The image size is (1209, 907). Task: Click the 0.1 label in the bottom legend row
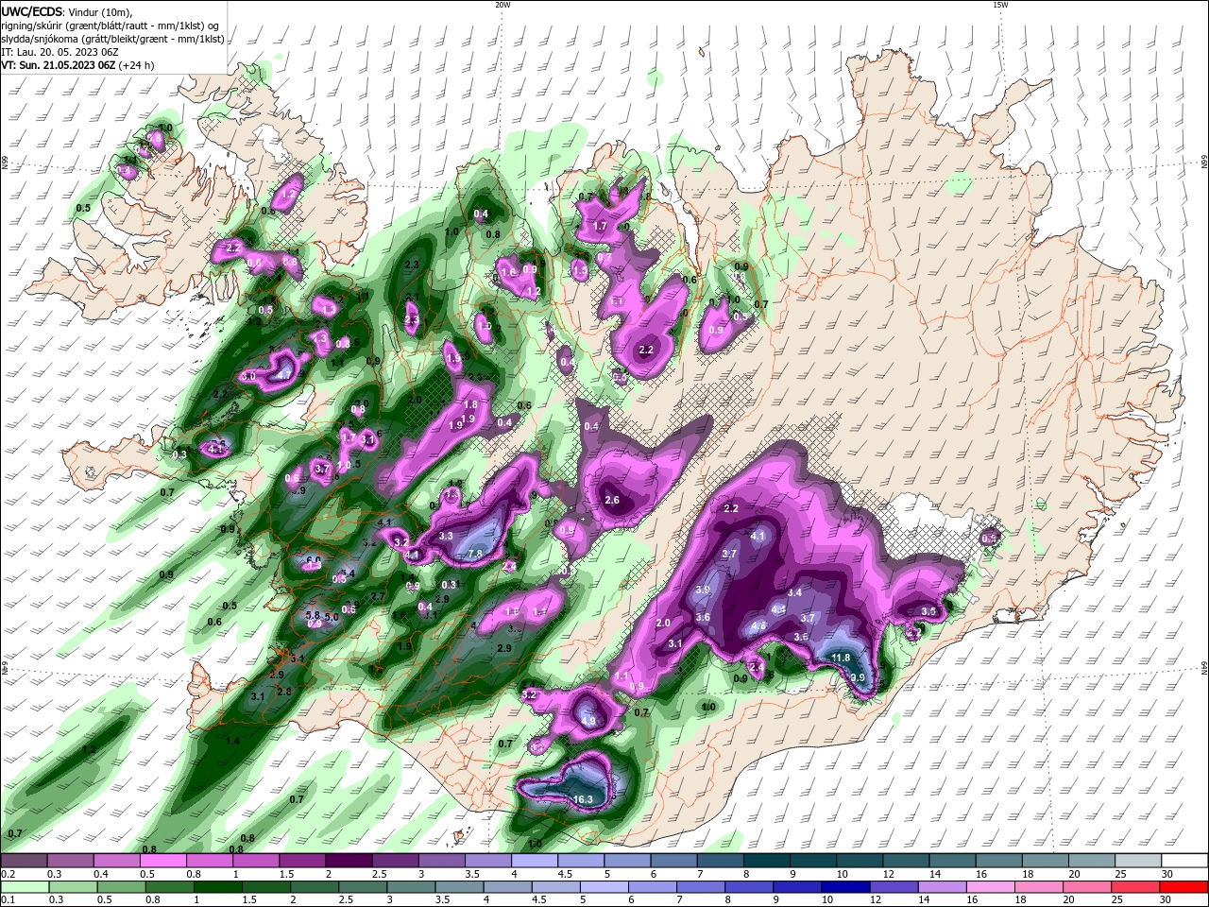[8, 899]
